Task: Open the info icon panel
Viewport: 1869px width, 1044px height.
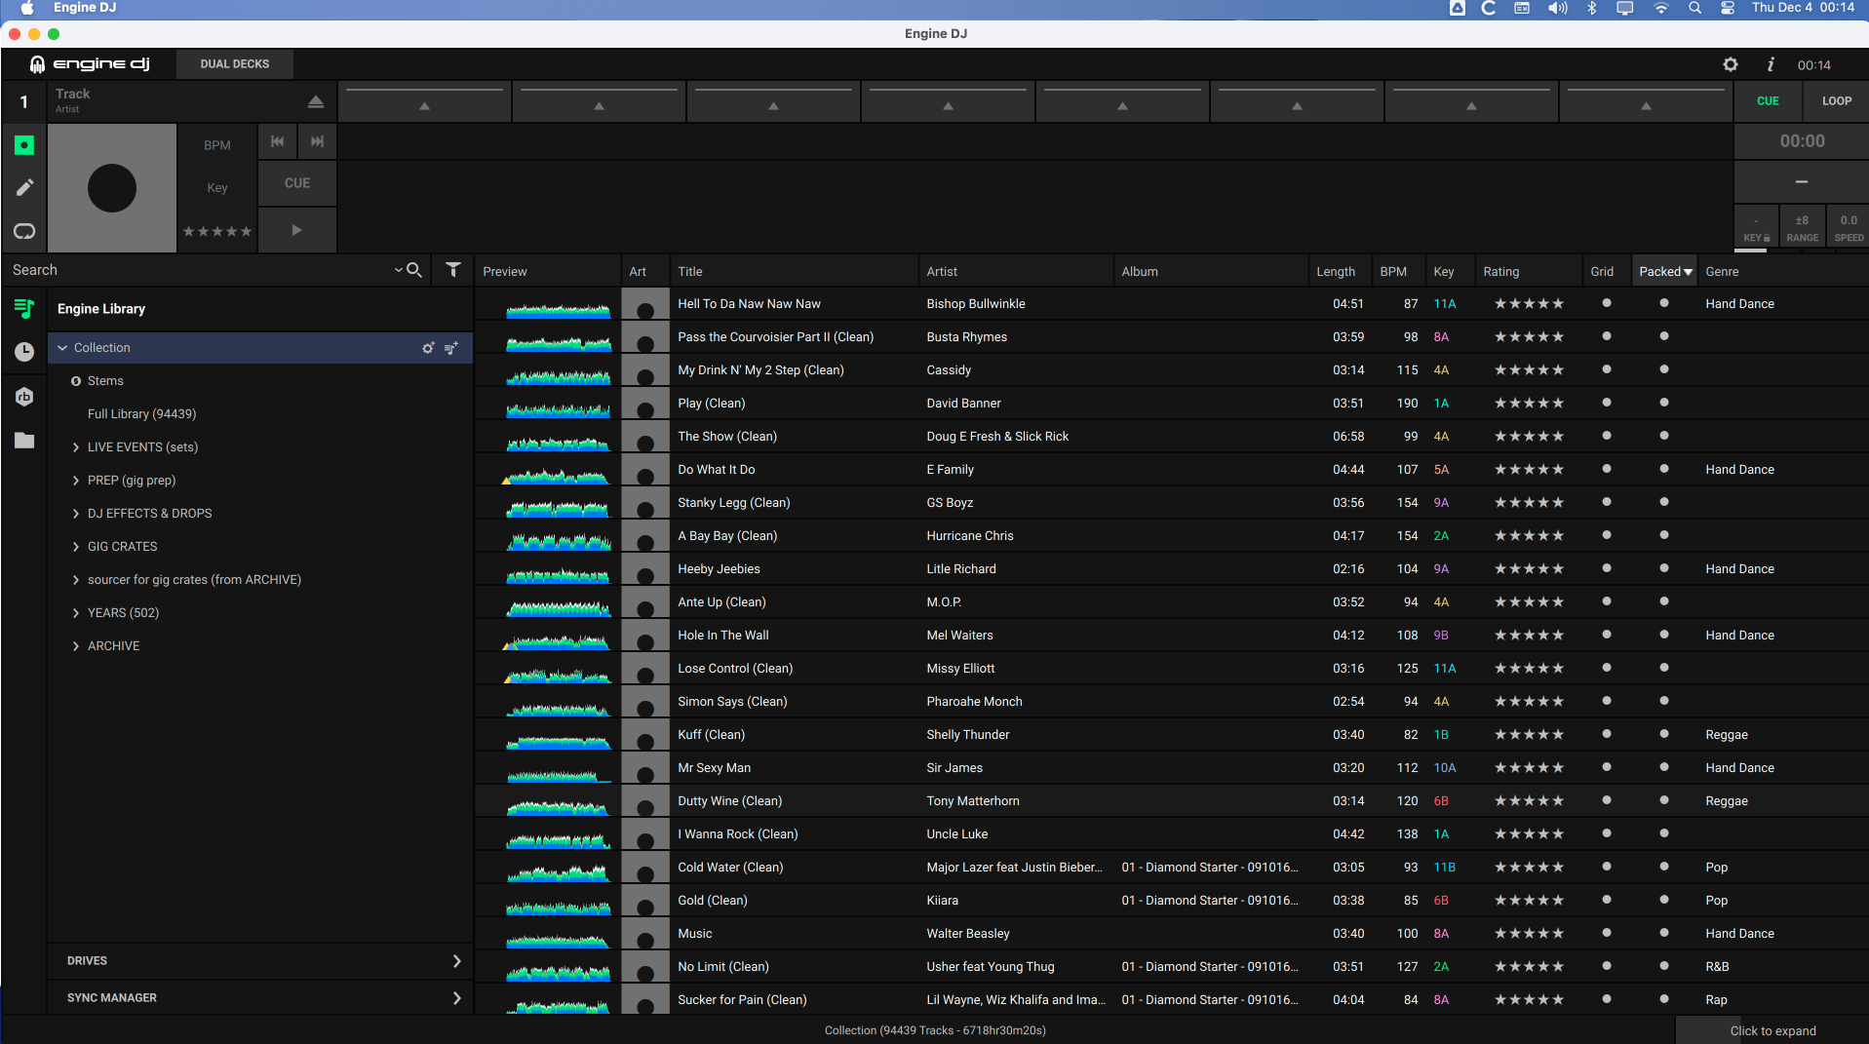Action: 1771,64
